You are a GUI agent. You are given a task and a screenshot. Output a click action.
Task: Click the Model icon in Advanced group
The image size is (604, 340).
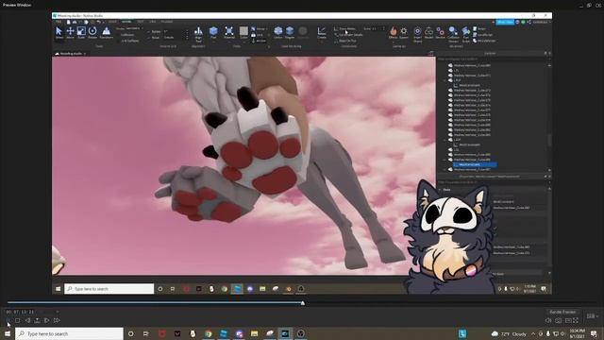pyautogui.click(x=428, y=32)
